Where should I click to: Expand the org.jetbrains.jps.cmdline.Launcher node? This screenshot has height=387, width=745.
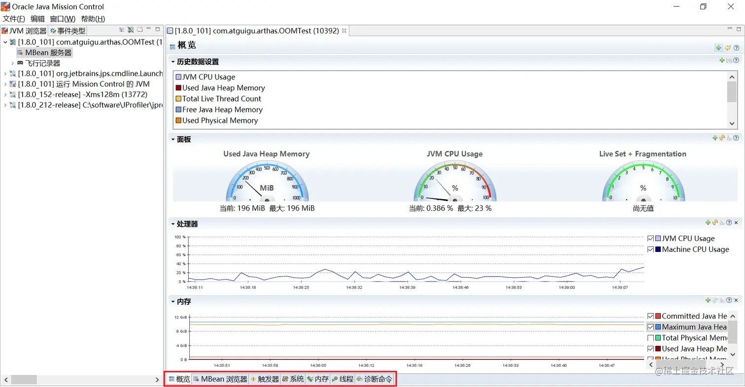pos(5,73)
